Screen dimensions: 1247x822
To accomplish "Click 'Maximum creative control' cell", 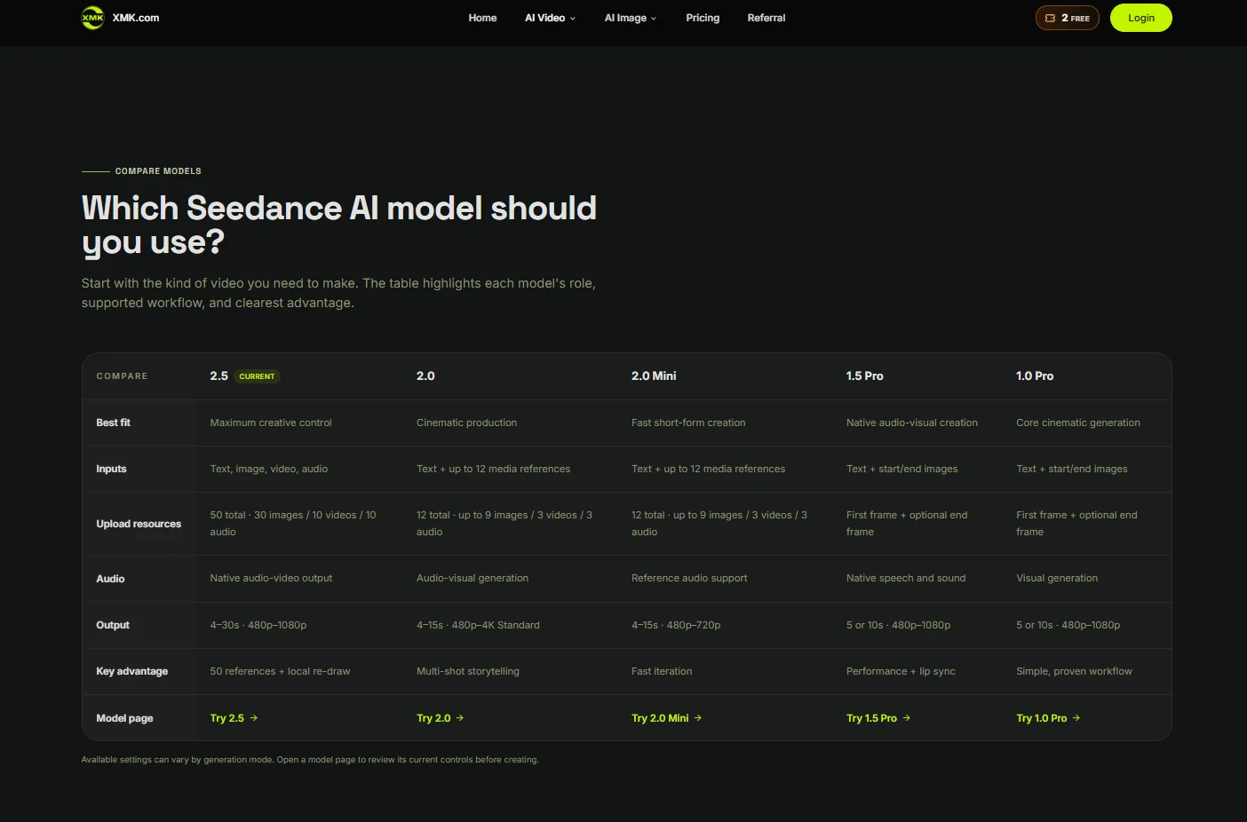I will [271, 423].
